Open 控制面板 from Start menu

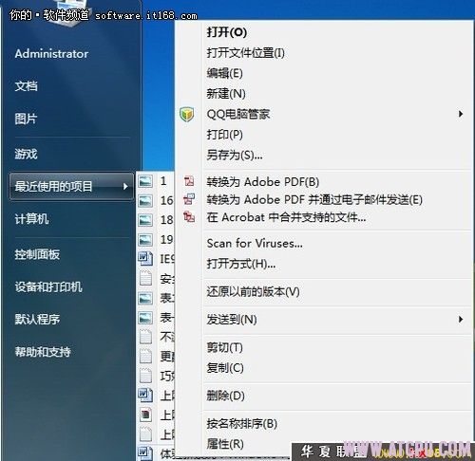37,254
